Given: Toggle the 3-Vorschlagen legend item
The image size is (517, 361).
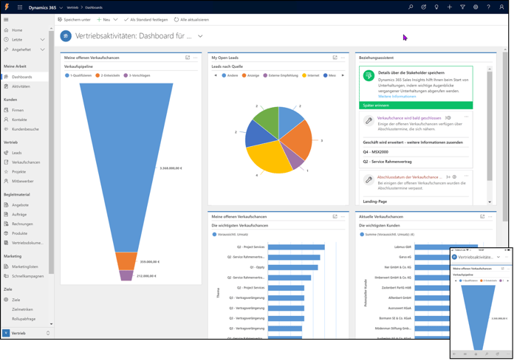Looking at the screenshot, I should pyautogui.click(x=137, y=75).
